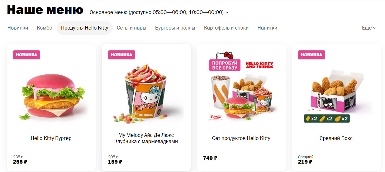This screenshot has width=385, height=172.
Task: Click the 749 ₽ price on the set card
Action: (210, 158)
